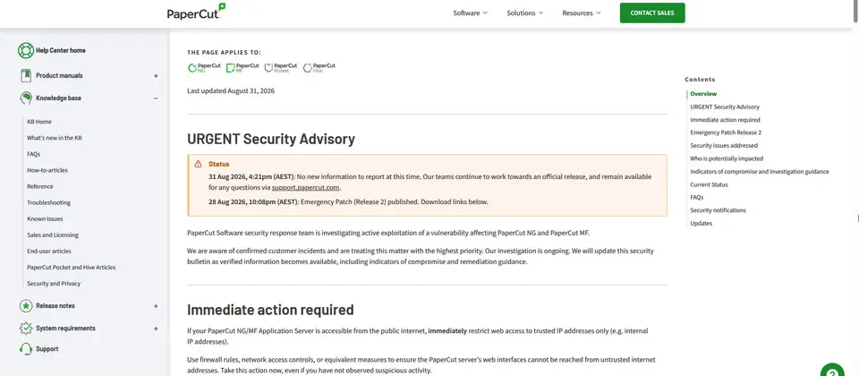
Task: Jump to Updates in Contents
Action: tap(702, 224)
